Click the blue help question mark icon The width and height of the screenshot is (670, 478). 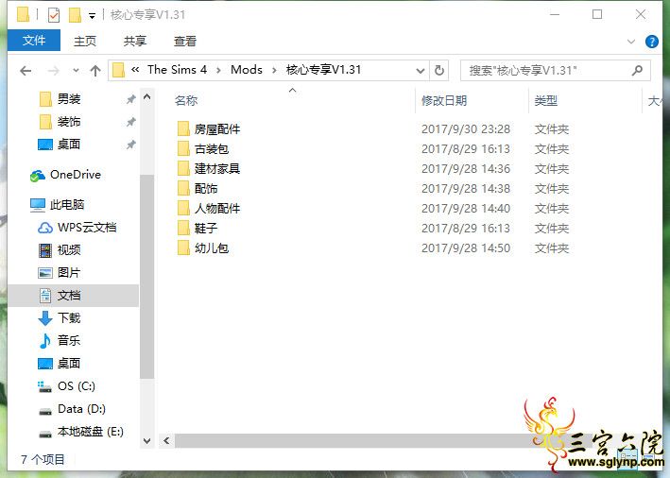point(652,42)
